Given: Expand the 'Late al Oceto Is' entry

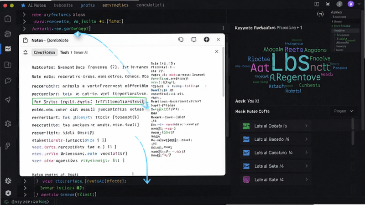Looking at the screenshot, I should 276,126.
